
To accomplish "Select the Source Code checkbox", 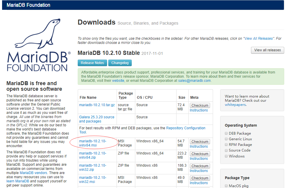I will (226, 150).
